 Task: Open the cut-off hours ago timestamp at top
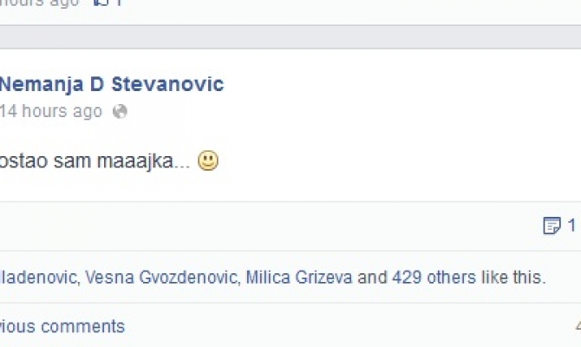40,3
